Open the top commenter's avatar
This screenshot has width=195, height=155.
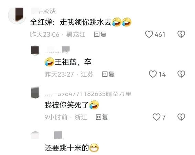tap(17, 15)
